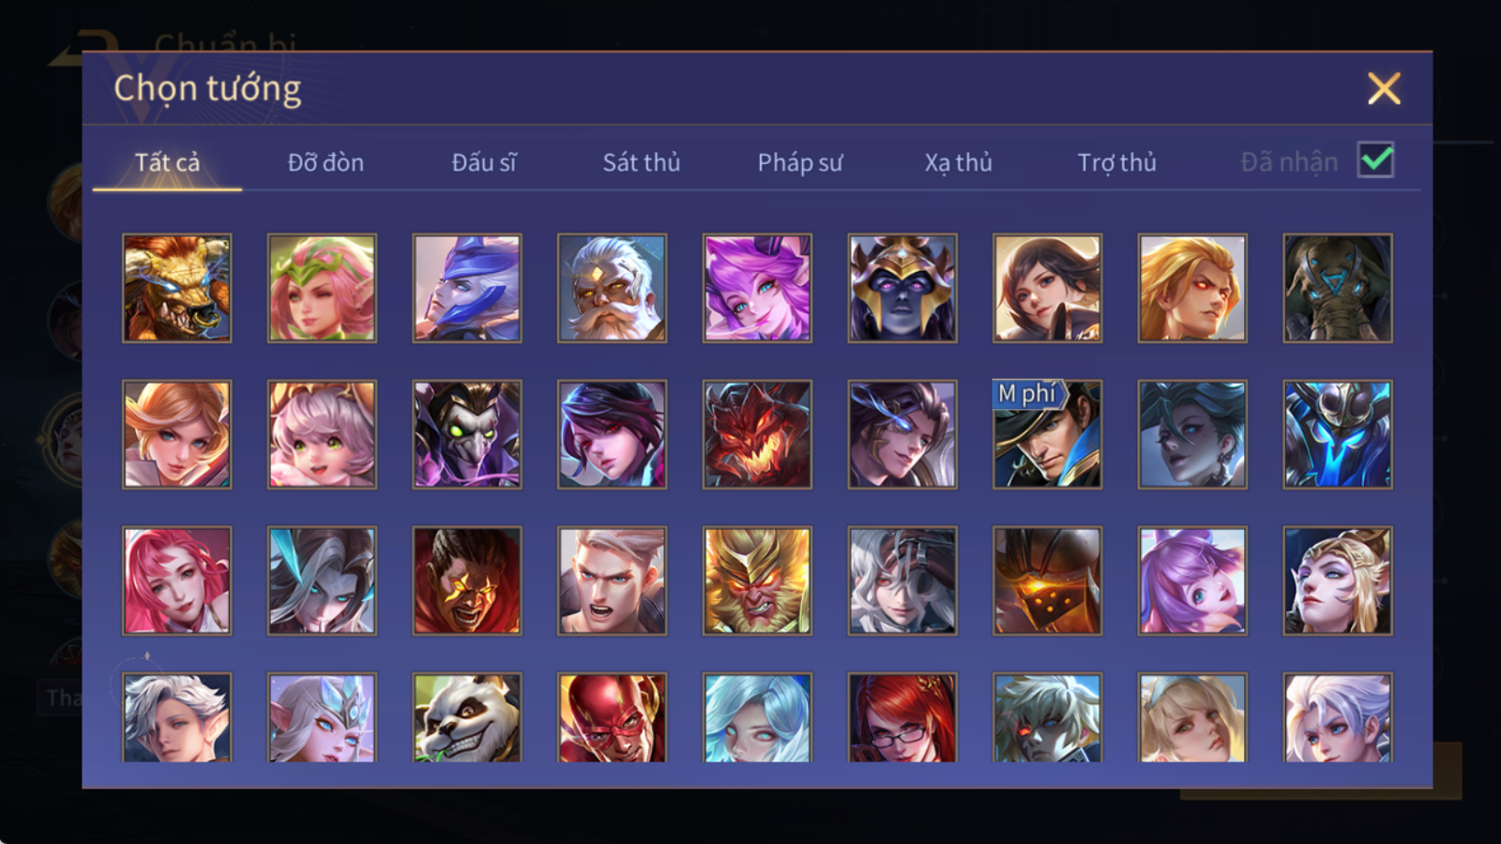Choose the green-eyed purple jester hero
Viewport: 1501px width, 844px height.
(x=467, y=434)
